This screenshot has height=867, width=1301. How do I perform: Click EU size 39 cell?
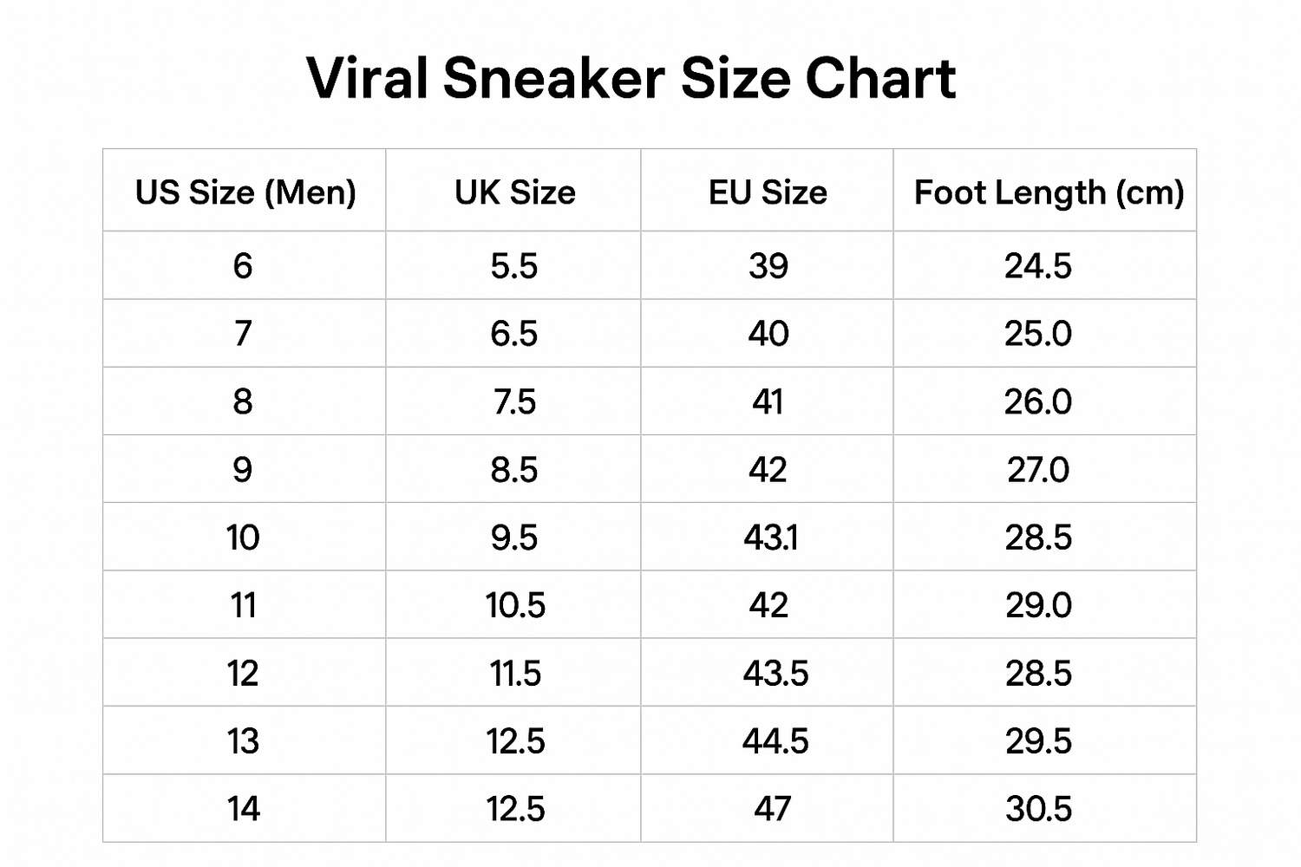[768, 266]
